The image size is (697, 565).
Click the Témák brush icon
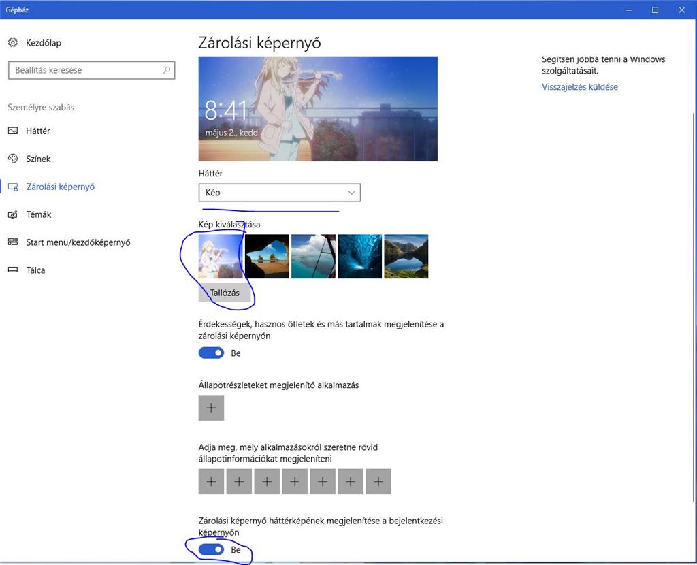pyautogui.click(x=13, y=214)
